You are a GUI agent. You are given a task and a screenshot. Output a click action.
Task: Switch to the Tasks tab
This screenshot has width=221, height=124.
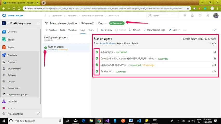[x=62, y=30]
